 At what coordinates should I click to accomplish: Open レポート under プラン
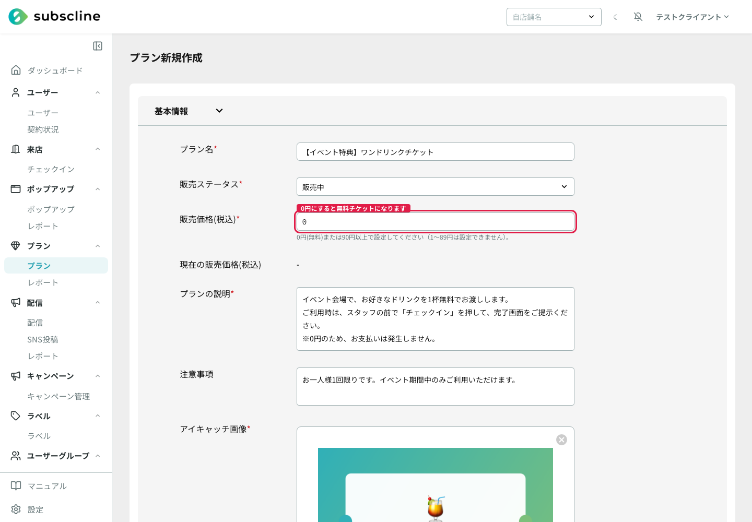(x=43, y=282)
